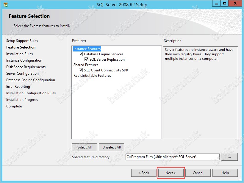Toggle the Database Engine Services checkbox
244x183 pixels.
[x=81, y=54]
